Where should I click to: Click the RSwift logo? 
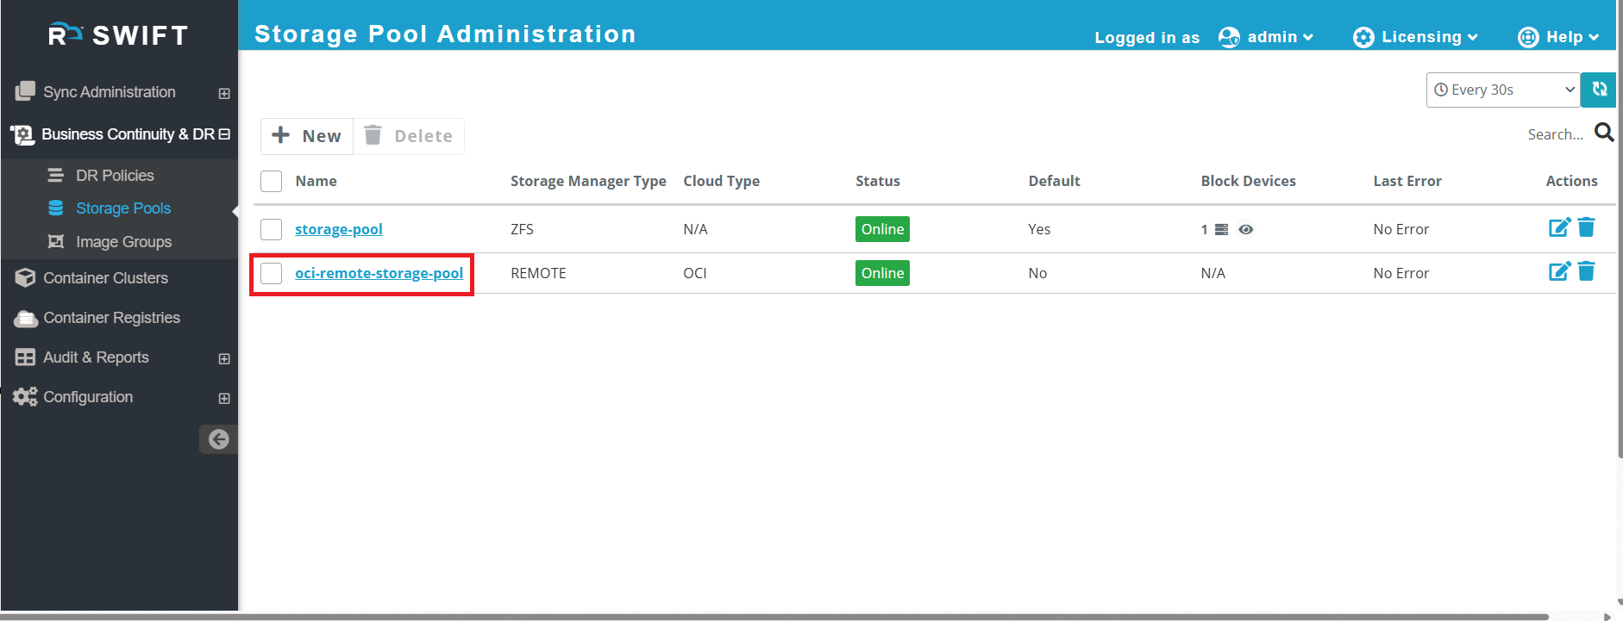[118, 35]
